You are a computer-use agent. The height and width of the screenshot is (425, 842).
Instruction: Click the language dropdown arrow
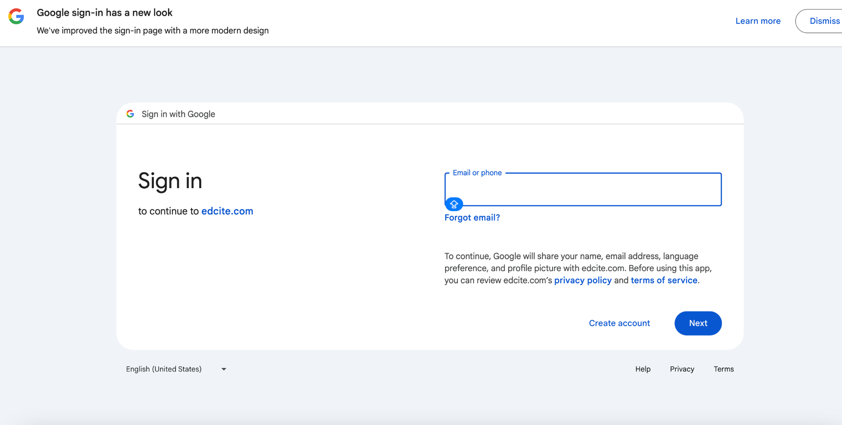(224, 369)
